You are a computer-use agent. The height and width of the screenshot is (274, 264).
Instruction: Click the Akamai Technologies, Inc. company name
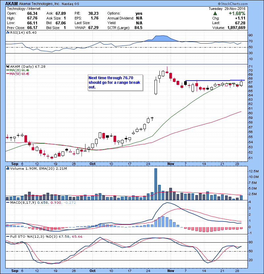point(40,4)
